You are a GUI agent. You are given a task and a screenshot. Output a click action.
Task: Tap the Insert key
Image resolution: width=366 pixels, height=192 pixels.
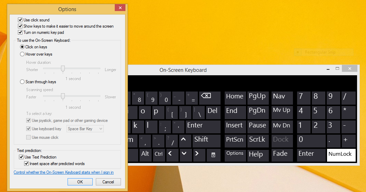235,127
